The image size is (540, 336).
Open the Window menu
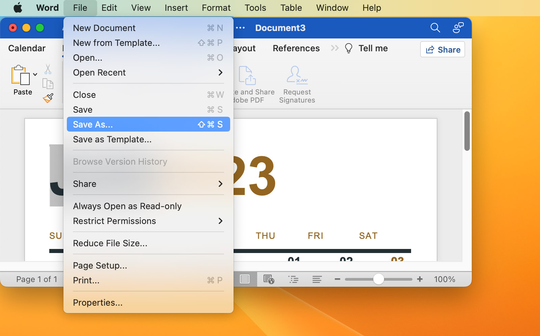pyautogui.click(x=332, y=8)
